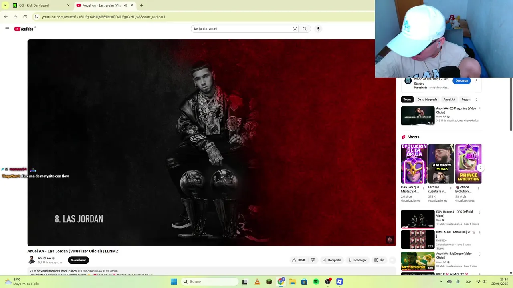Image resolution: width=513 pixels, height=288 pixels.
Task: Open the Anuel AA channel avatar
Action: pos(32,260)
